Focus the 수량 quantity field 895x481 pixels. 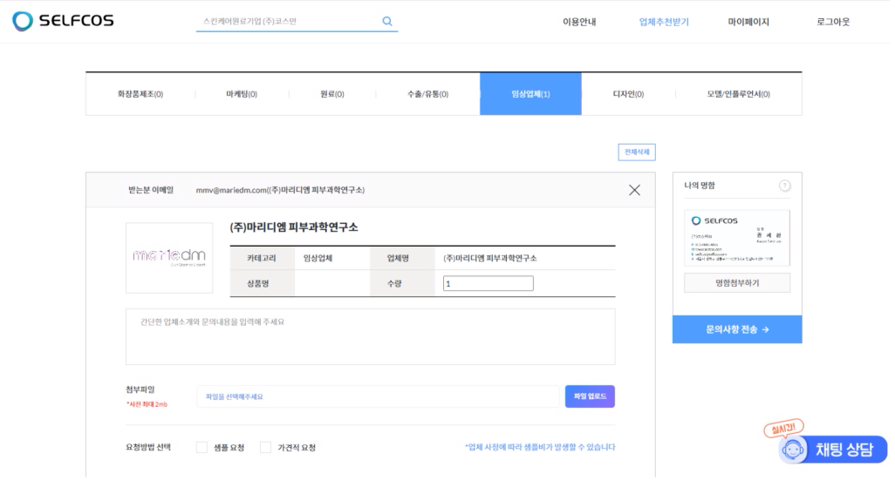pyautogui.click(x=488, y=283)
